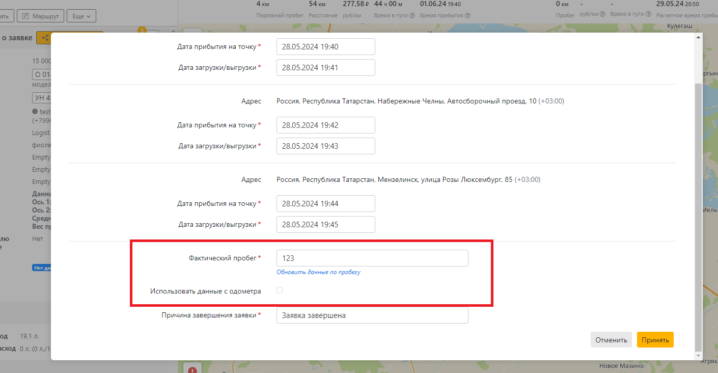Open help icon beside Время в пути under 44 ч 00 м
718x373 pixels.
[x=412, y=15]
